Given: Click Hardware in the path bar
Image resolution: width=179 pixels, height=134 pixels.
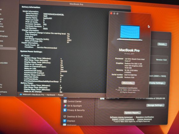Looking at the screenshot, I should coord(51,95).
